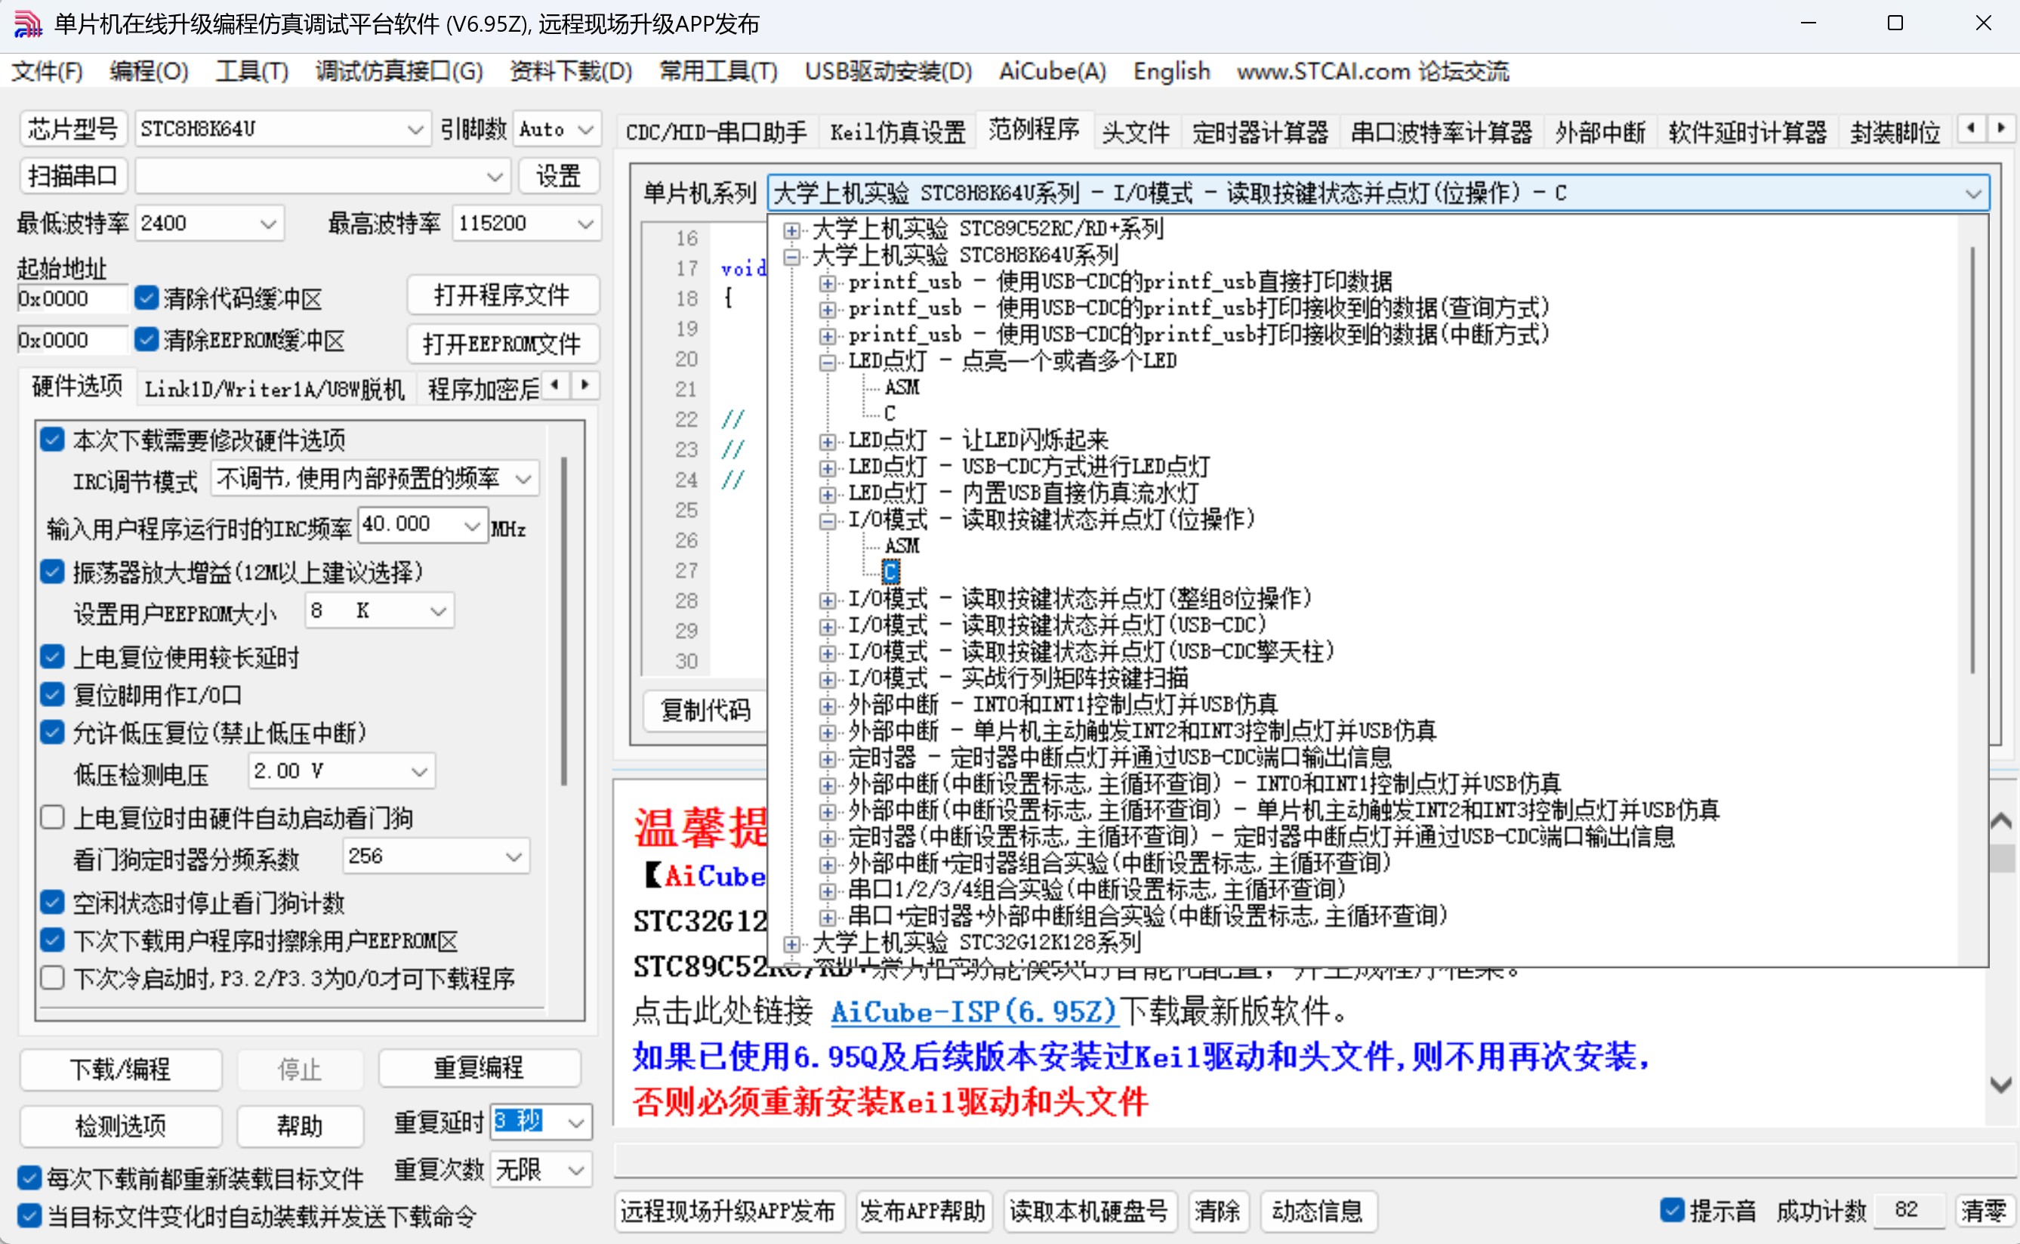Enable 下次冷启动时 P3.2/P3.3 option
This screenshot has height=1244, width=2020.
click(53, 977)
